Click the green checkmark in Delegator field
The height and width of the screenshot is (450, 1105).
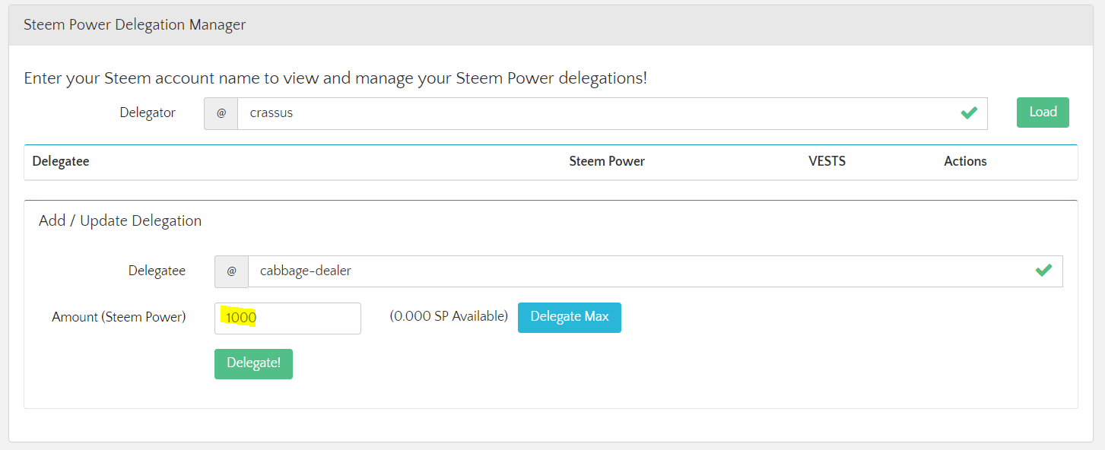coord(968,113)
